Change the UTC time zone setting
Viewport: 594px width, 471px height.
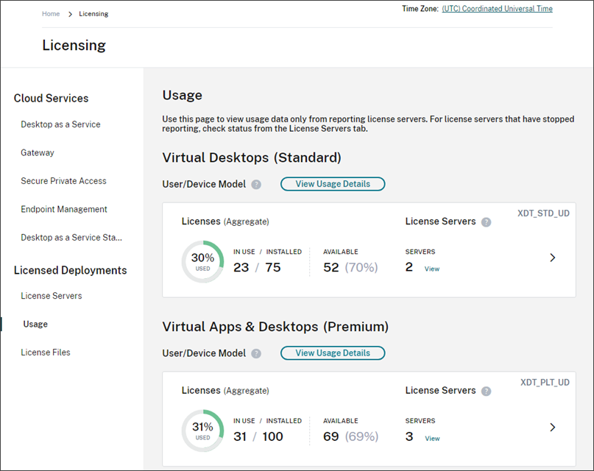point(497,9)
